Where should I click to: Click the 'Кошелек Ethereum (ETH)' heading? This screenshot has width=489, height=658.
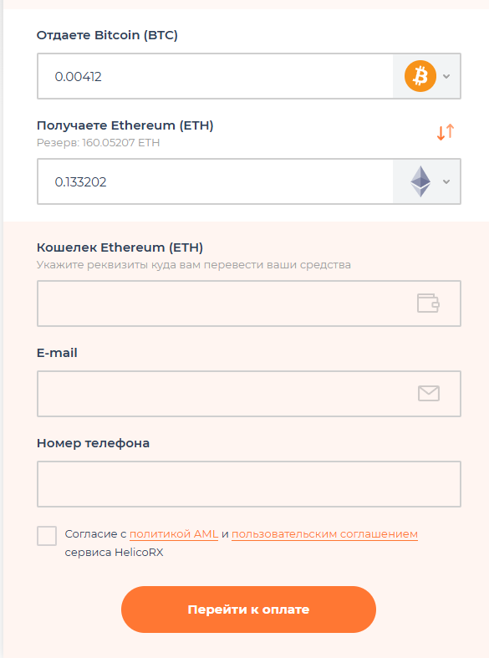pos(120,247)
